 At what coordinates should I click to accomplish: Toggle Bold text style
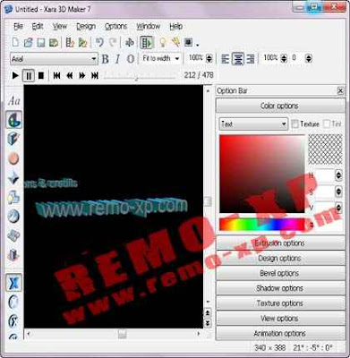click(105, 59)
